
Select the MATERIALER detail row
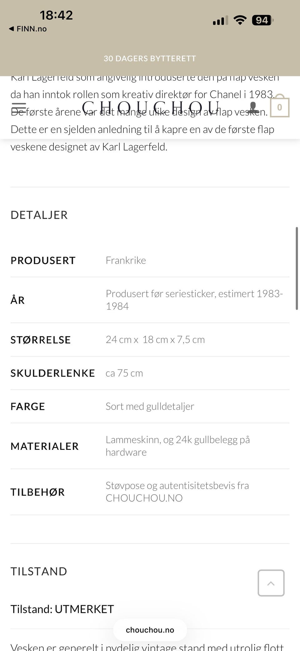pos(45,446)
